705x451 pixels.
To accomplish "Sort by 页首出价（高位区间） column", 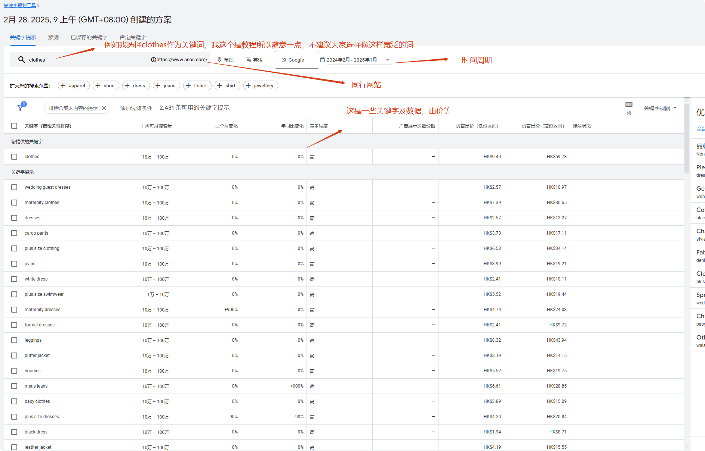I will (x=543, y=126).
